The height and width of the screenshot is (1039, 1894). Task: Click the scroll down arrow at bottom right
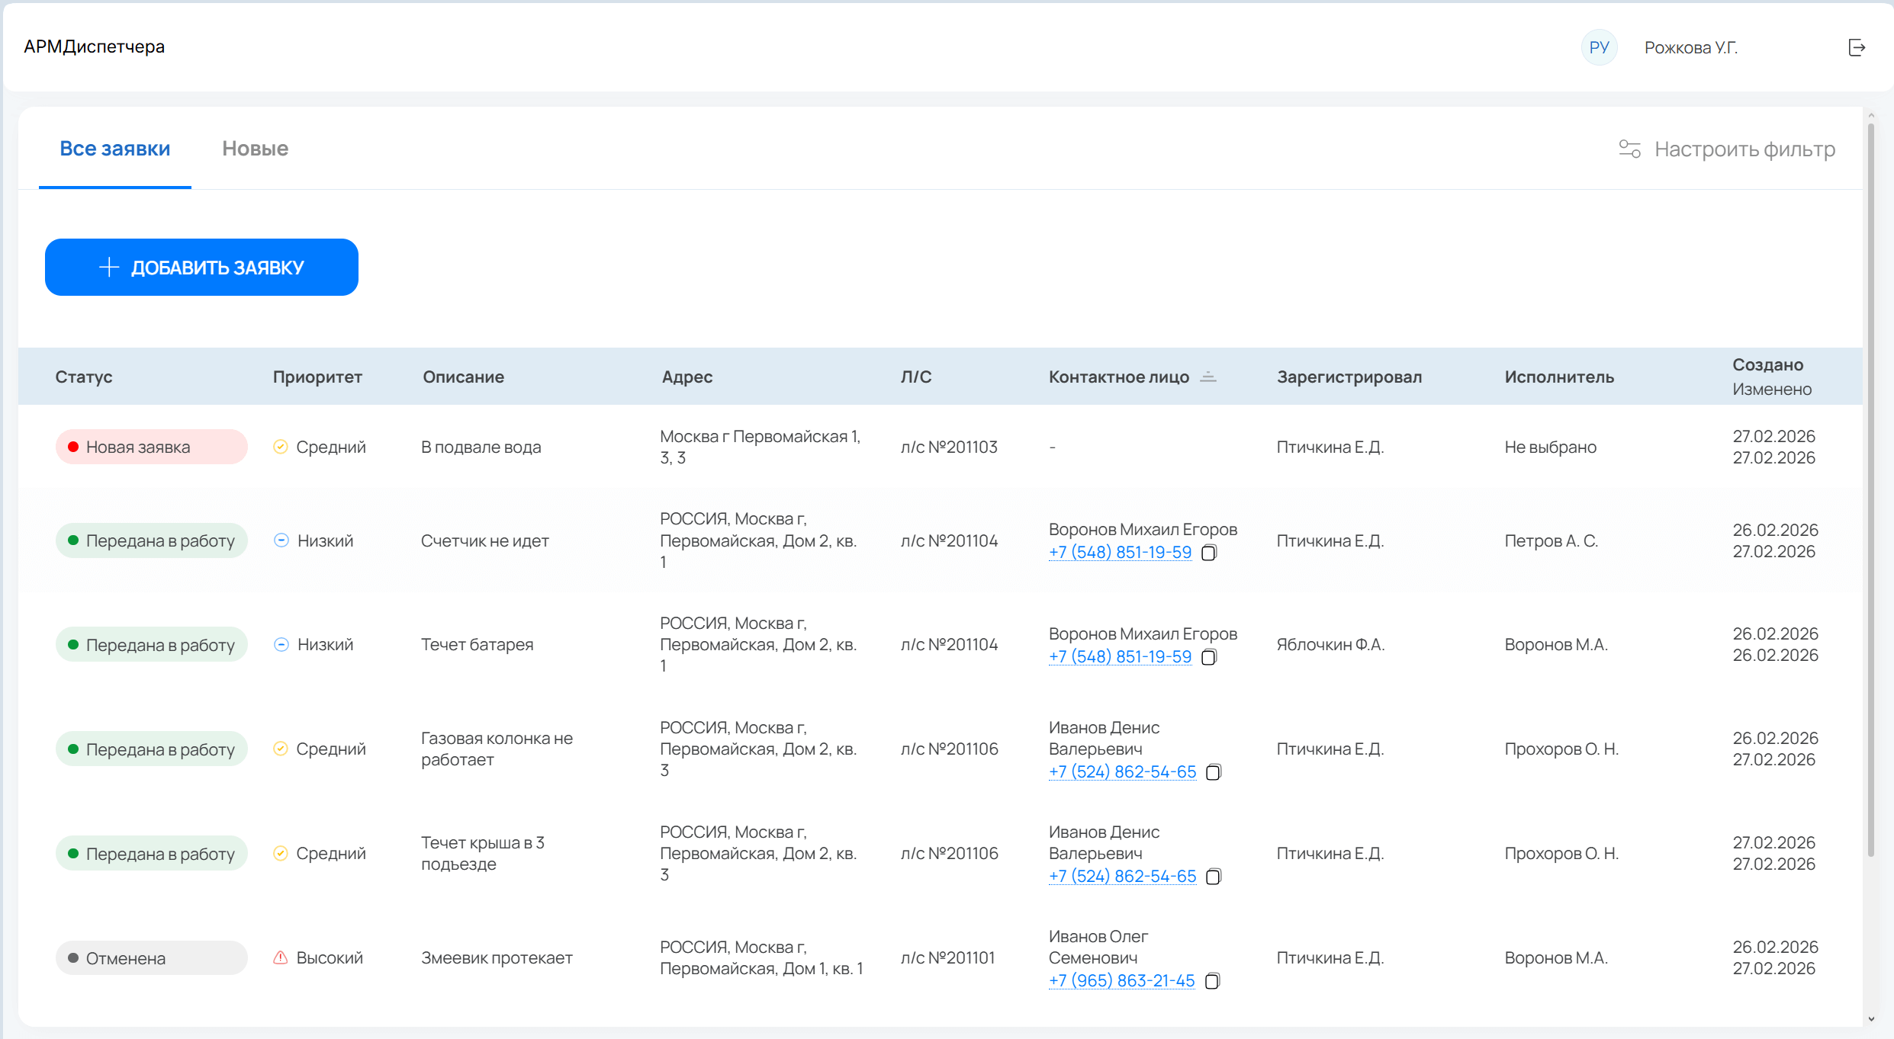(1870, 1019)
